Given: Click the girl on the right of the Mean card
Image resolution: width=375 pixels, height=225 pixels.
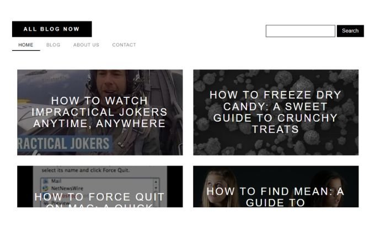Looking at the screenshot, I should tap(334, 190).
